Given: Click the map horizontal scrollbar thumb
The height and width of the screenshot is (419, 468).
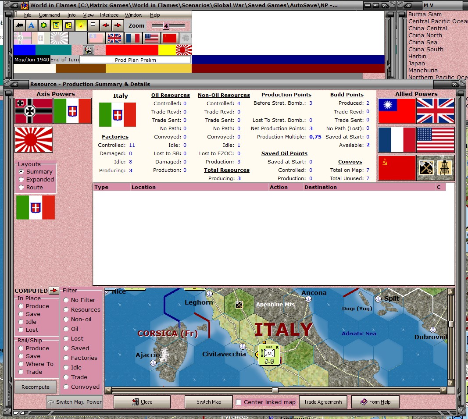Looking at the screenshot, I should coord(275,390).
